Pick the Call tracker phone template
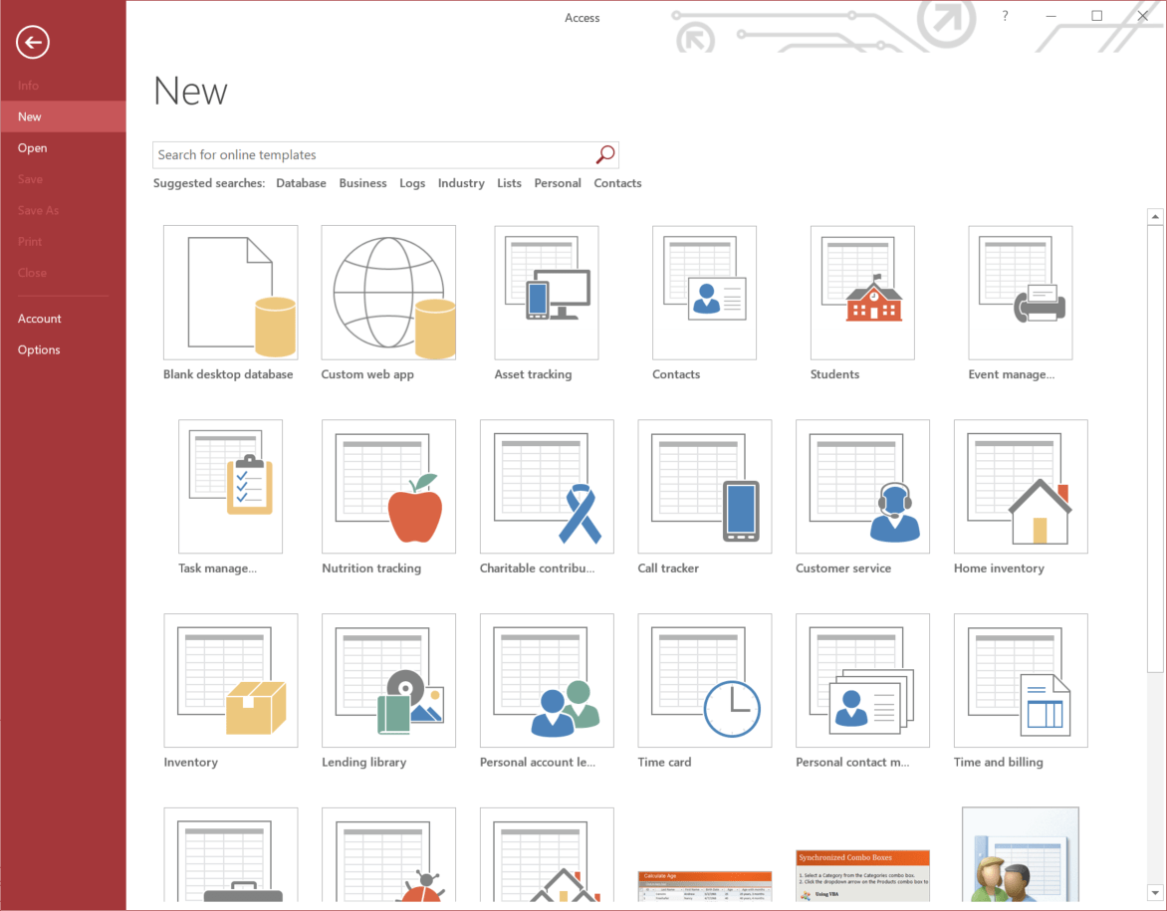 coord(705,487)
